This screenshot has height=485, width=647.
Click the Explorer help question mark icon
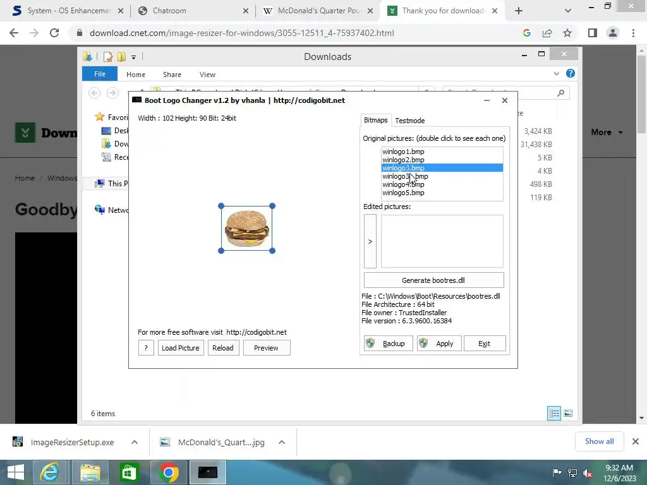click(571, 73)
